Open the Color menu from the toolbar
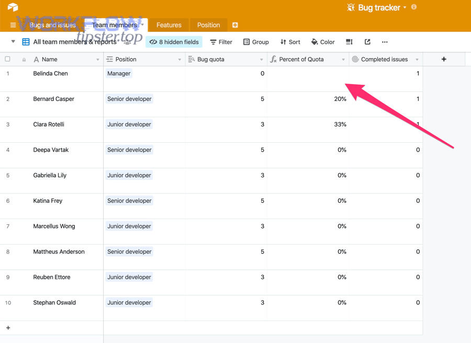Viewport: 471px width, 343px height. (x=323, y=41)
